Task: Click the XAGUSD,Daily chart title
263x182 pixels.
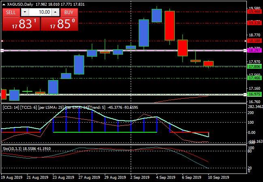Action: pos(21,4)
